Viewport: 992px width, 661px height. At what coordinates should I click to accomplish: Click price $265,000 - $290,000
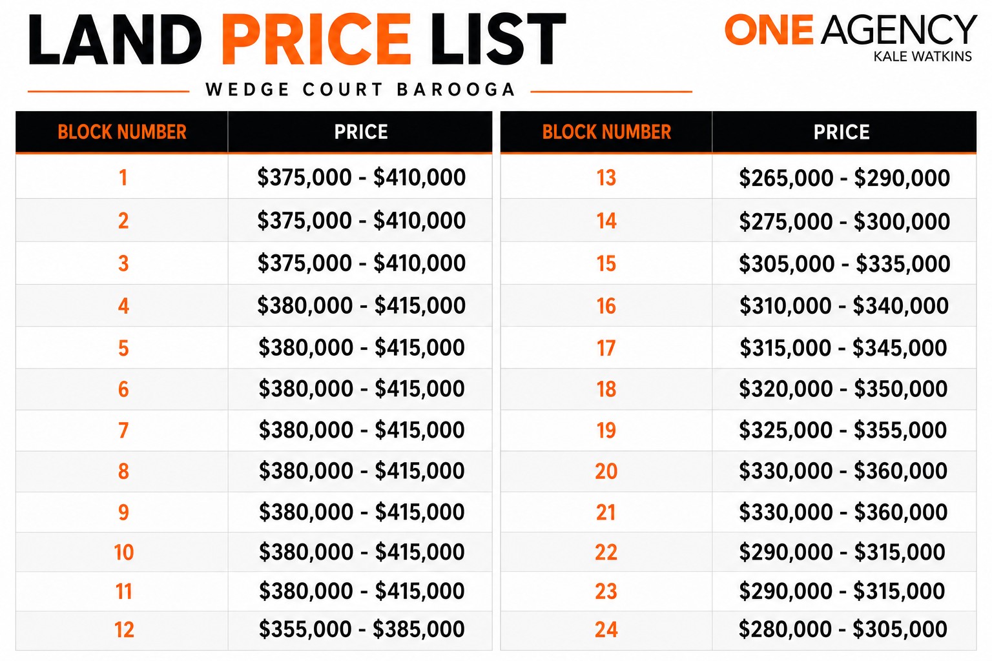(844, 178)
